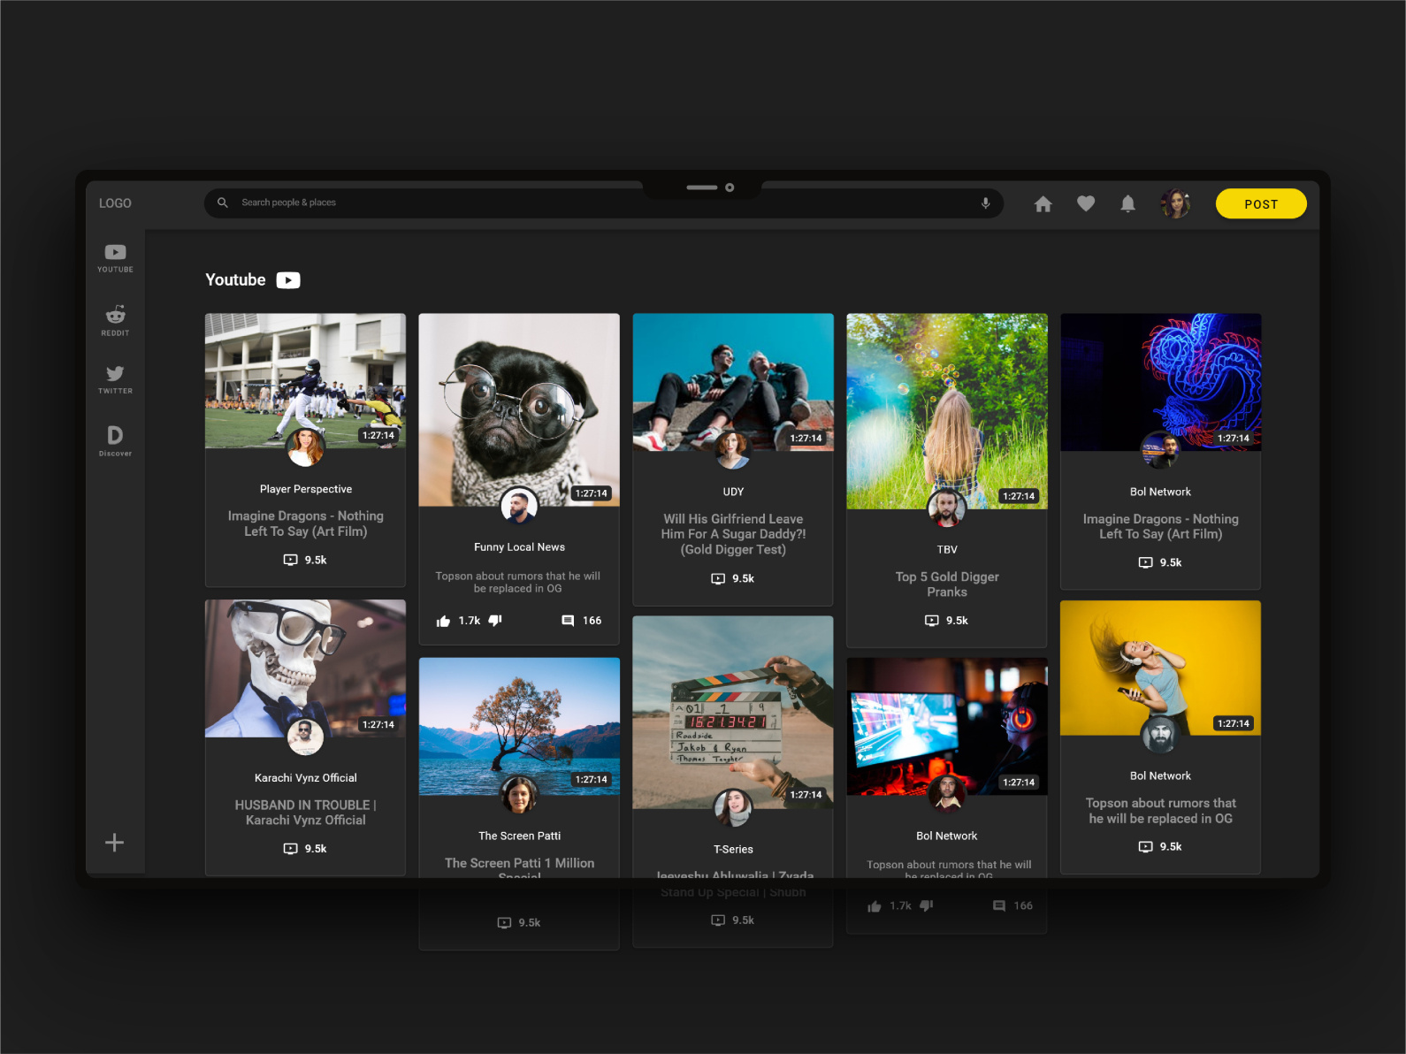The width and height of the screenshot is (1406, 1054).
Task: Open the two men sitting video thumbnail
Action: pos(733,382)
